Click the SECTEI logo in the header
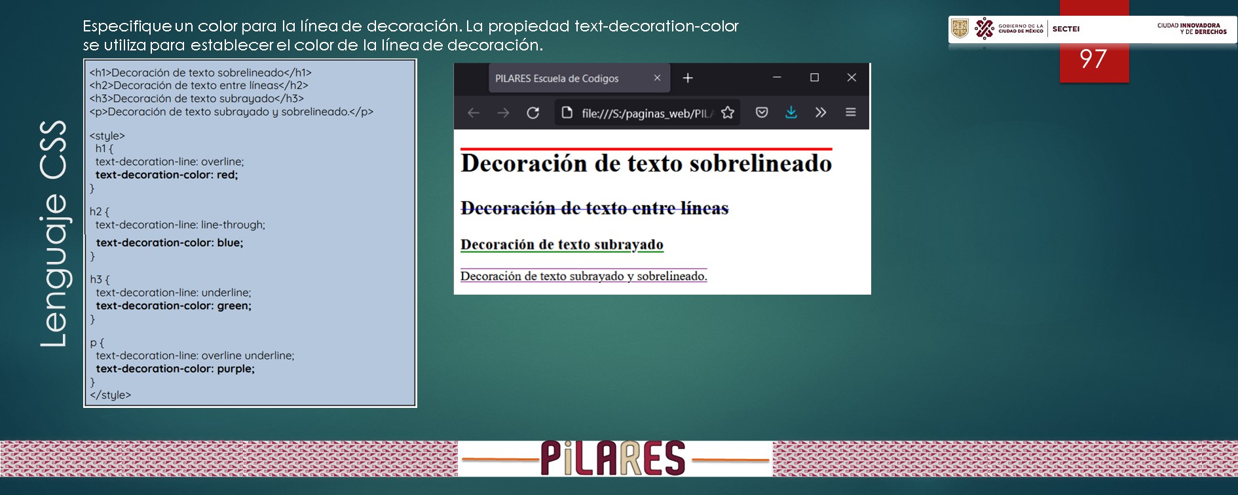Viewport: 1238px width, 495px height. tap(1066, 29)
